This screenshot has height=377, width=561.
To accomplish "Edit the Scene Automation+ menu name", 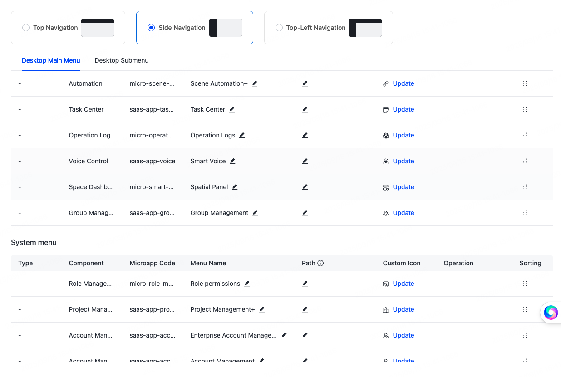I will [255, 83].
